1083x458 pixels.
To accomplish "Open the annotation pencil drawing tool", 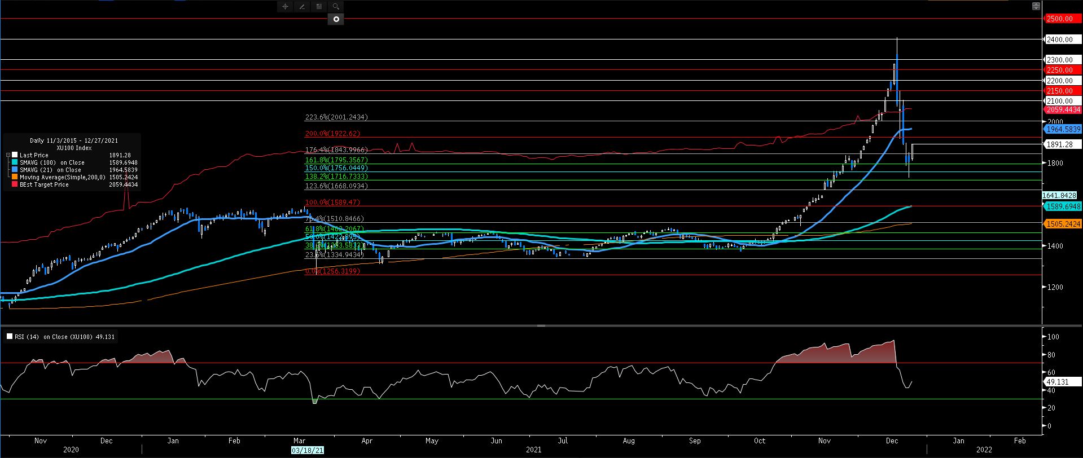I will [x=302, y=7].
